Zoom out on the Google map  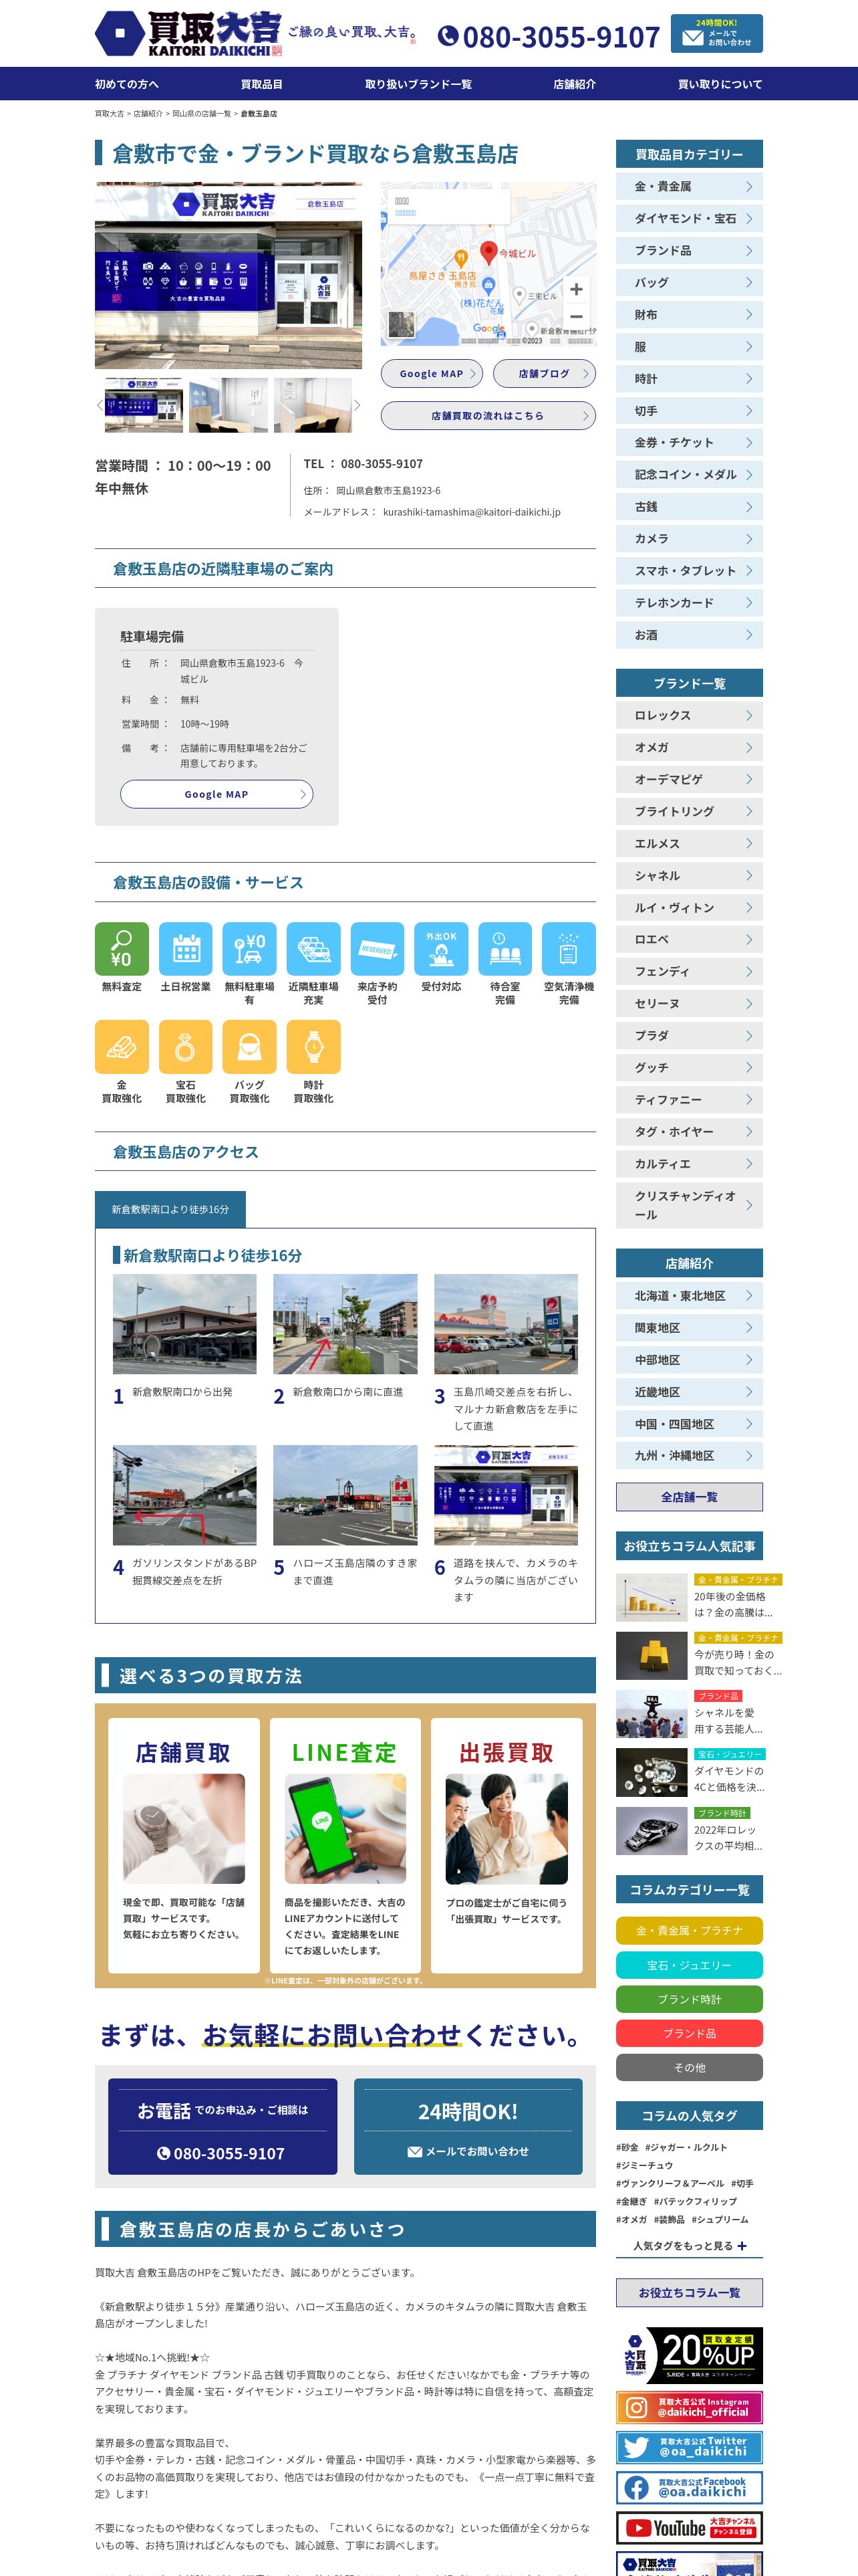576,316
